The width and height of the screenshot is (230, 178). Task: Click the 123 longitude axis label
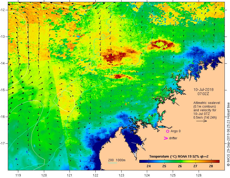point(121,175)
